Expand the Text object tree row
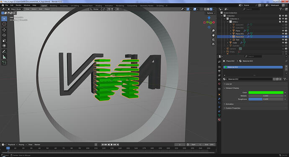The width and height of the screenshot is (289, 157). click(231, 40)
